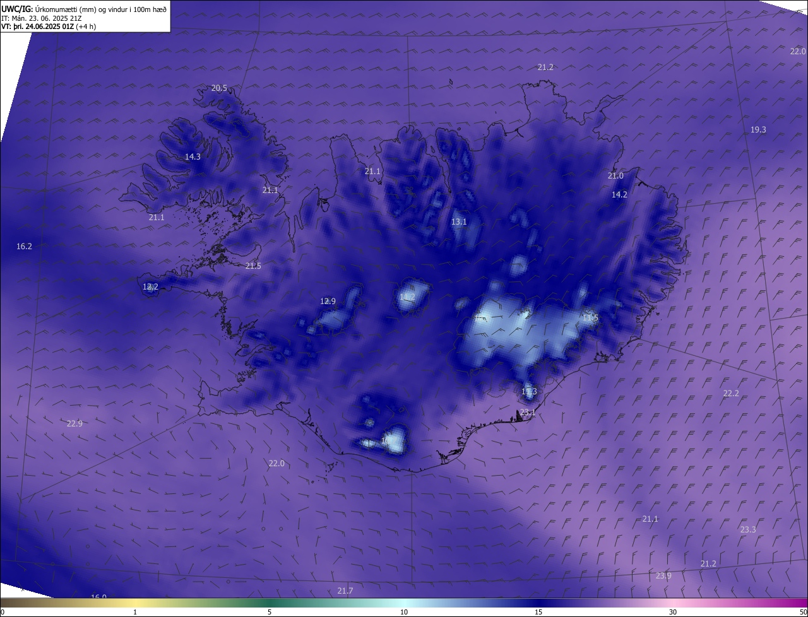Click the colorbar tick label 30
The width and height of the screenshot is (808, 617).
point(673,612)
